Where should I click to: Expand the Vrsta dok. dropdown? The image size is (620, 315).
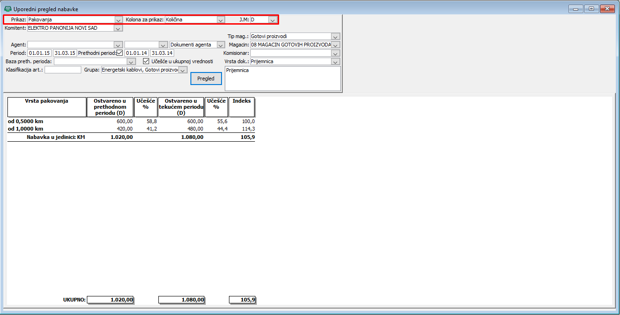[x=335, y=61]
